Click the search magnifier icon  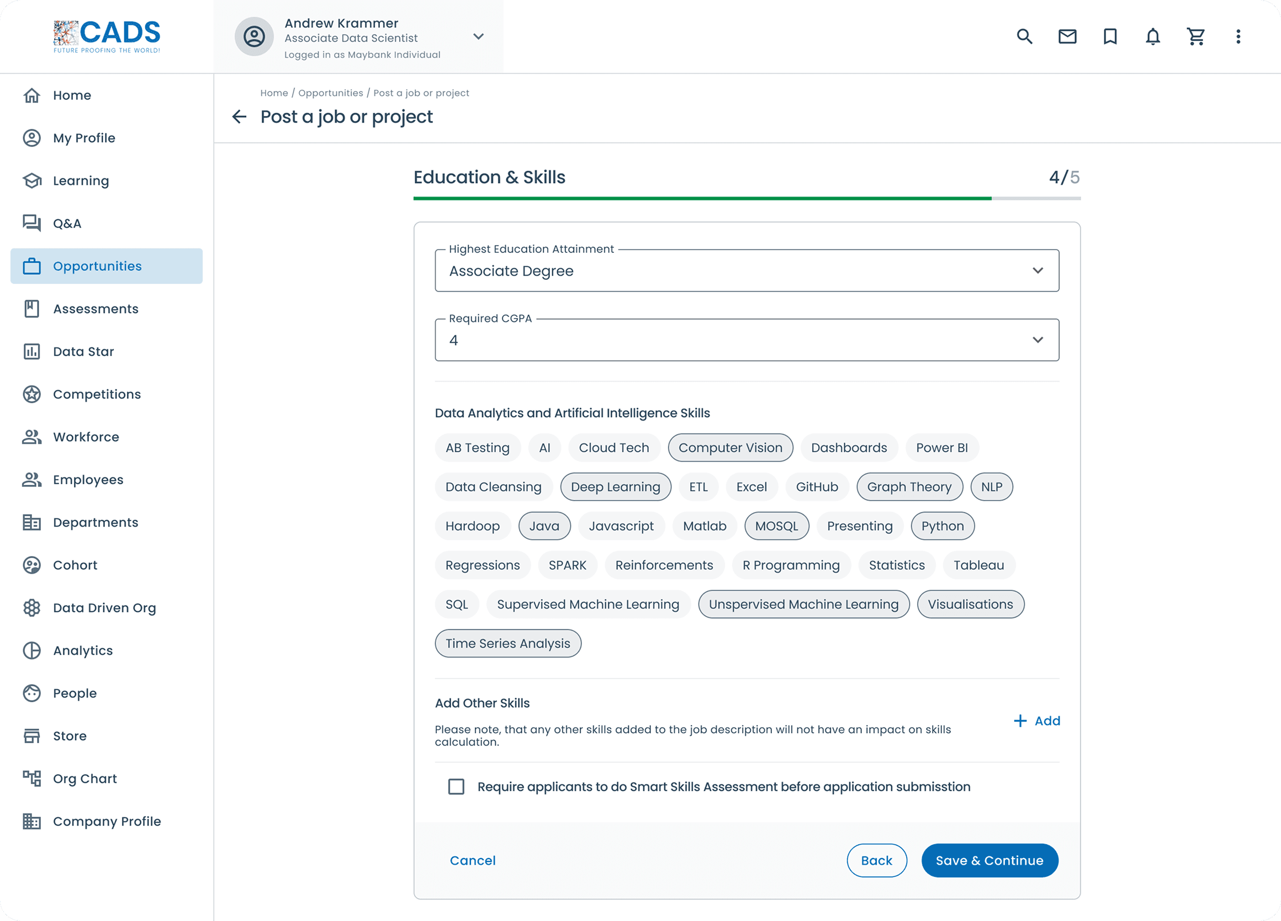pyautogui.click(x=1025, y=36)
